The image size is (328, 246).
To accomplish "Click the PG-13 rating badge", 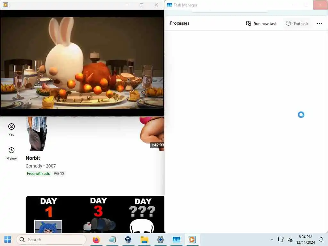I will [59, 173].
